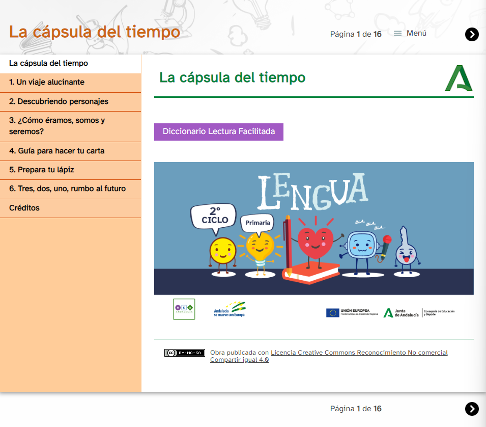
Task: Click the green page heading 'La cápsula del tiempo'
Action: [x=232, y=77]
